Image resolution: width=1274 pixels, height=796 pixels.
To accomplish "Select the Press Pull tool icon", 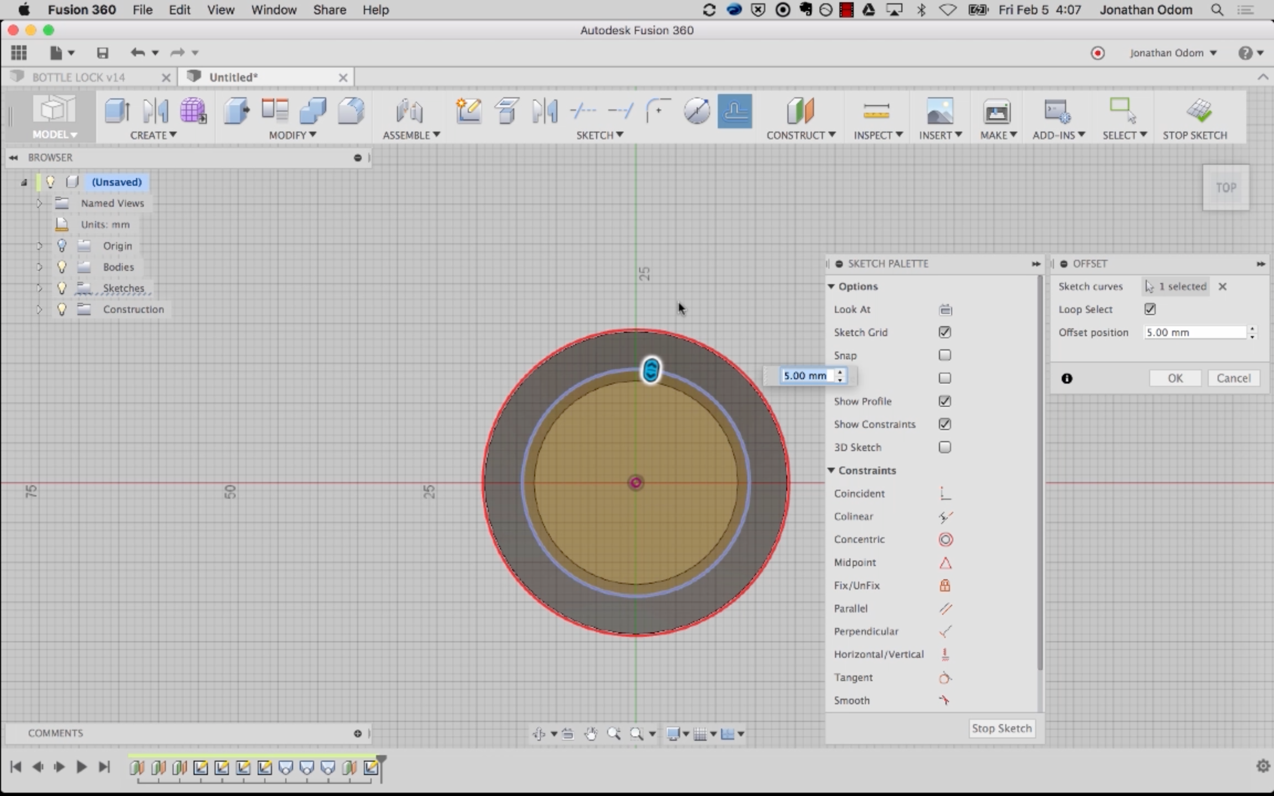I will (x=237, y=111).
